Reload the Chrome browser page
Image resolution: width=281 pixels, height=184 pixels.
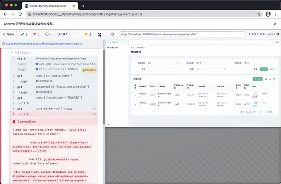(20, 14)
